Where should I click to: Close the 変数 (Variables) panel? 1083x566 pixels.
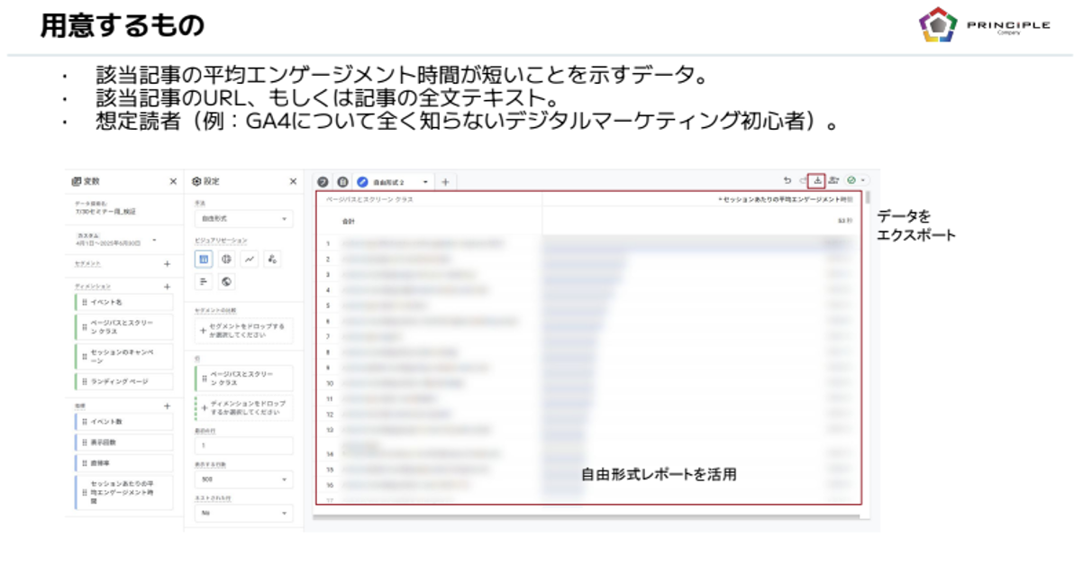(173, 181)
